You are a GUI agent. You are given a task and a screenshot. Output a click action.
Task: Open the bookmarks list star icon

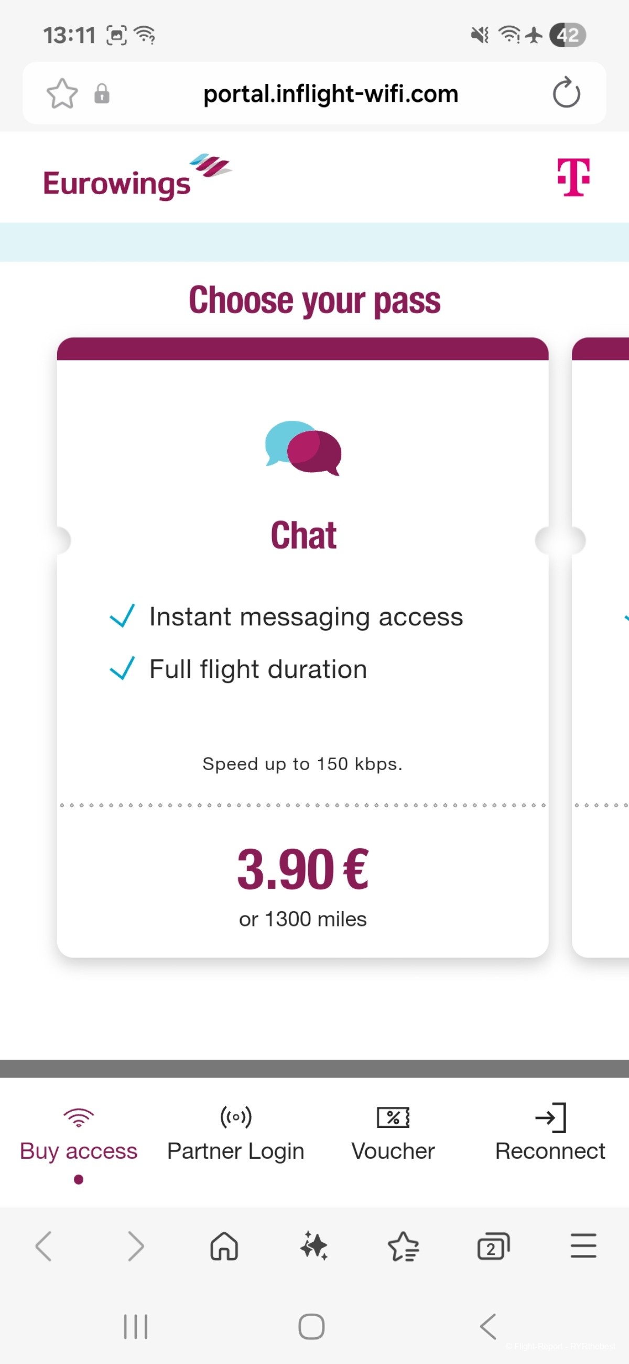tap(404, 1245)
